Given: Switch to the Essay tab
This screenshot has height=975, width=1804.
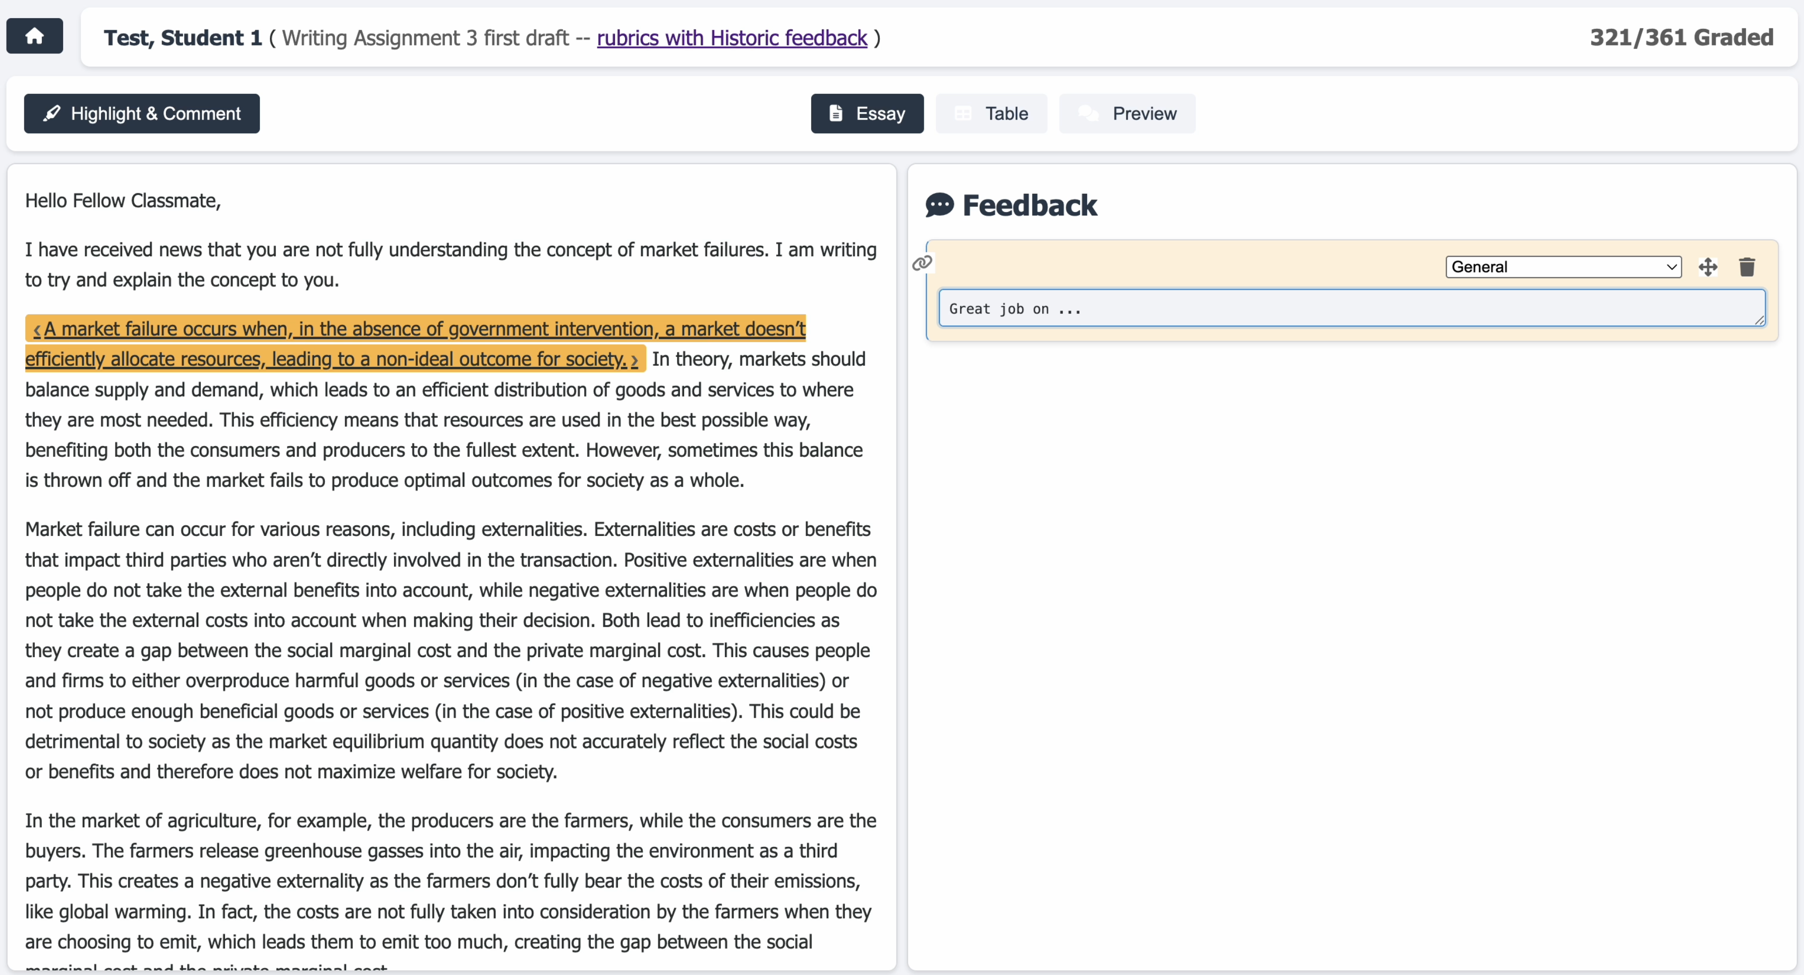Looking at the screenshot, I should (866, 114).
